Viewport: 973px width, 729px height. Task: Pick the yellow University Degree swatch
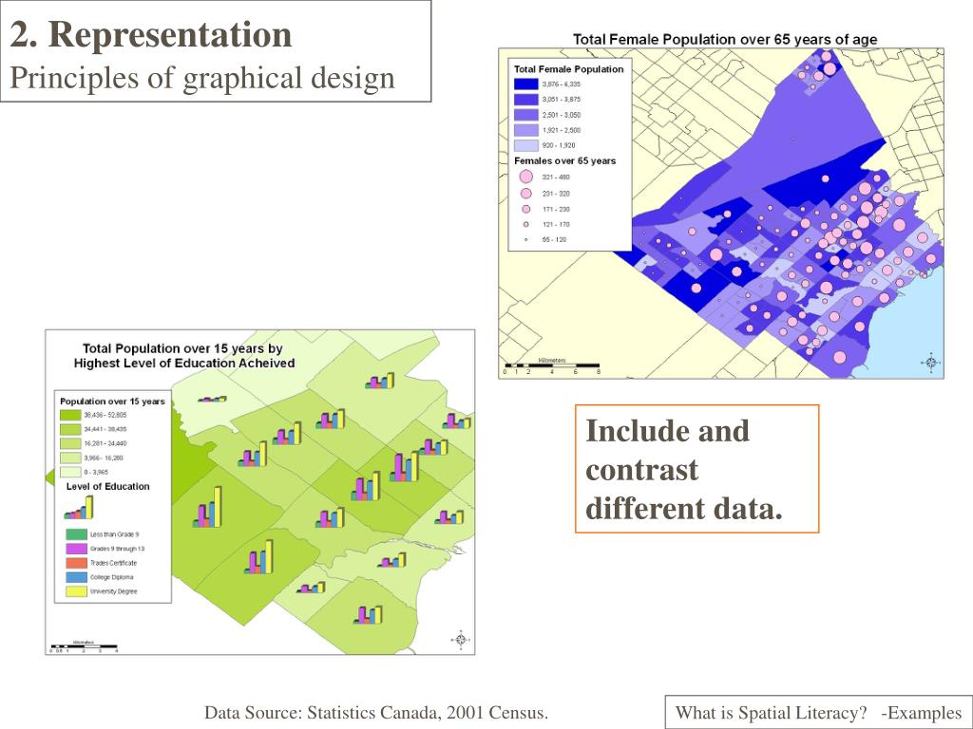(x=76, y=591)
